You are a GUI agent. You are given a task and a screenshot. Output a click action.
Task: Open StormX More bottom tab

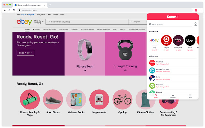190,96
